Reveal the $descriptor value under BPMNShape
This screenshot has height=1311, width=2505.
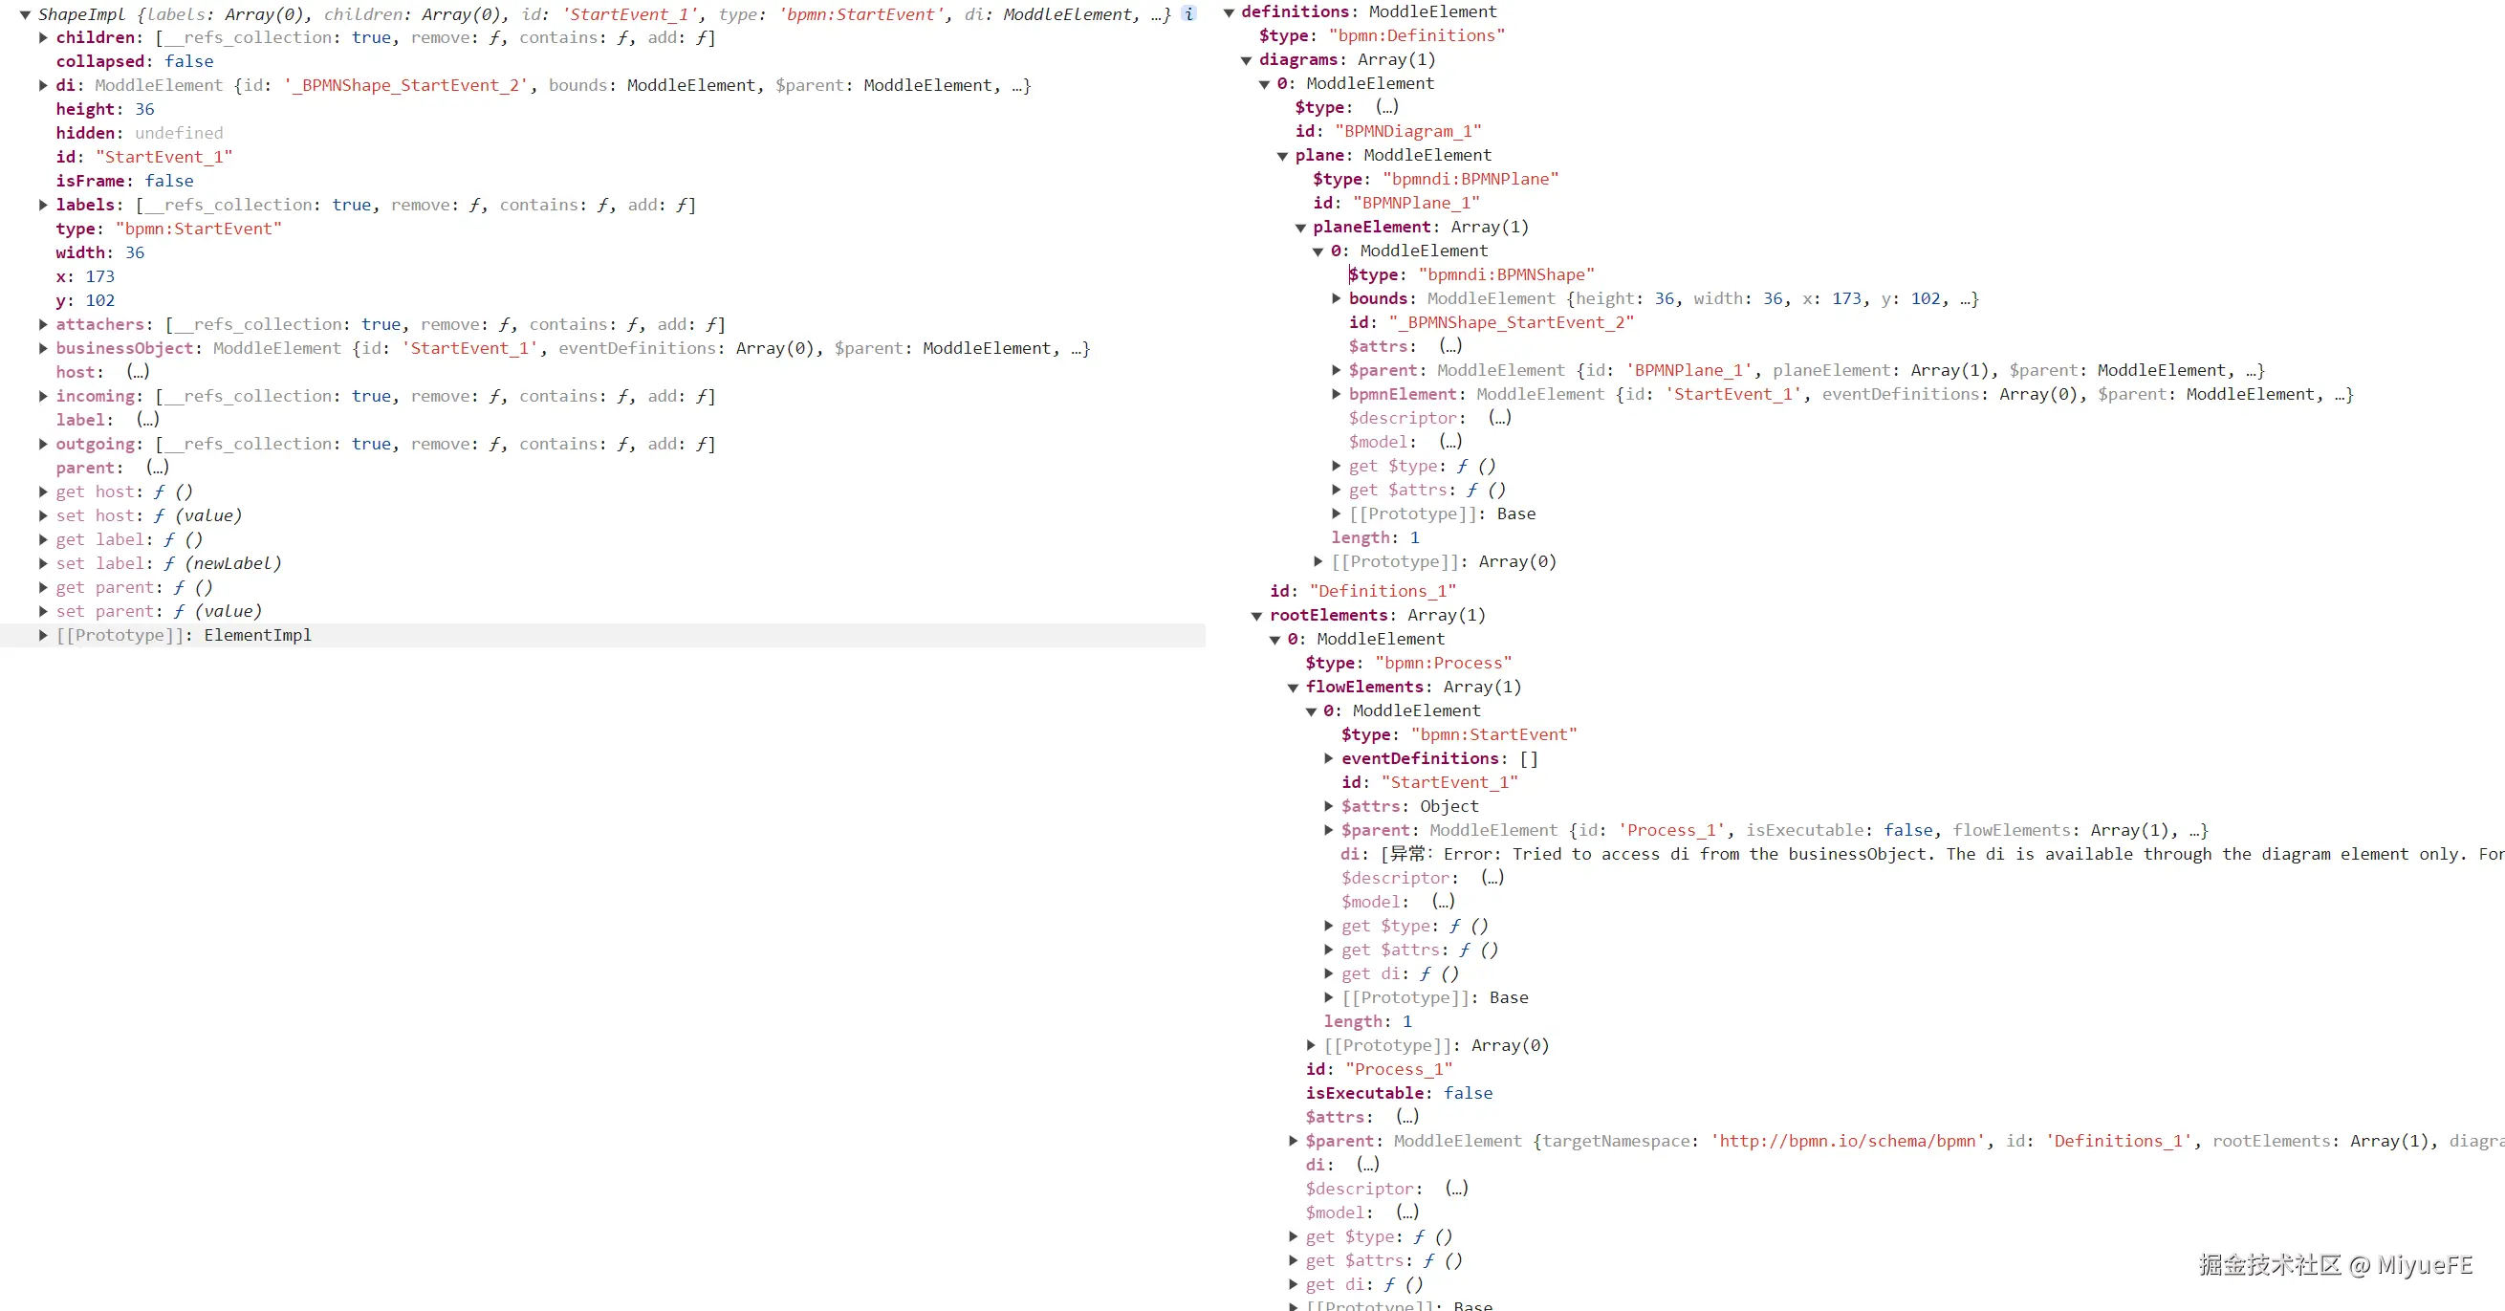click(1498, 417)
